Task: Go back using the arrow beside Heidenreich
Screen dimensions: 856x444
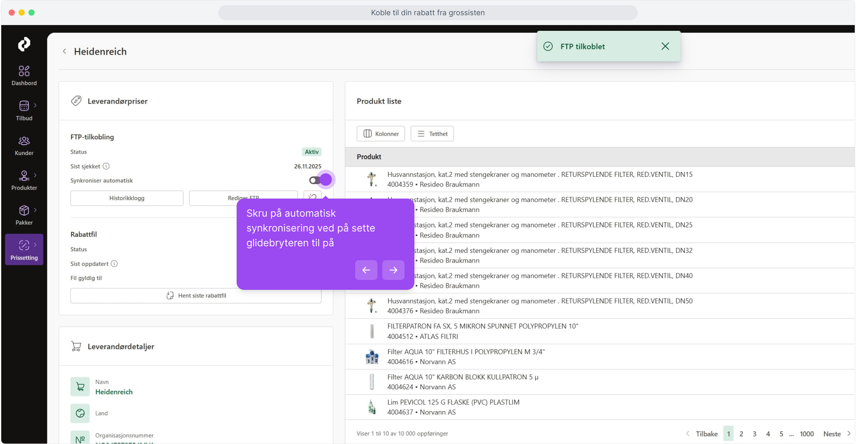Action: (65, 51)
